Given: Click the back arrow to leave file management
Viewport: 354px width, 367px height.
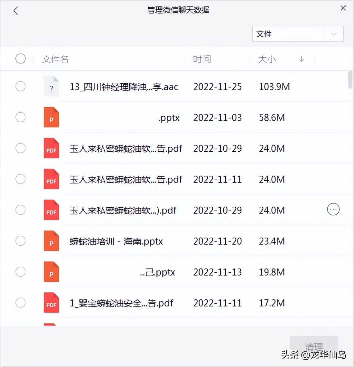Looking at the screenshot, I should (16, 10).
